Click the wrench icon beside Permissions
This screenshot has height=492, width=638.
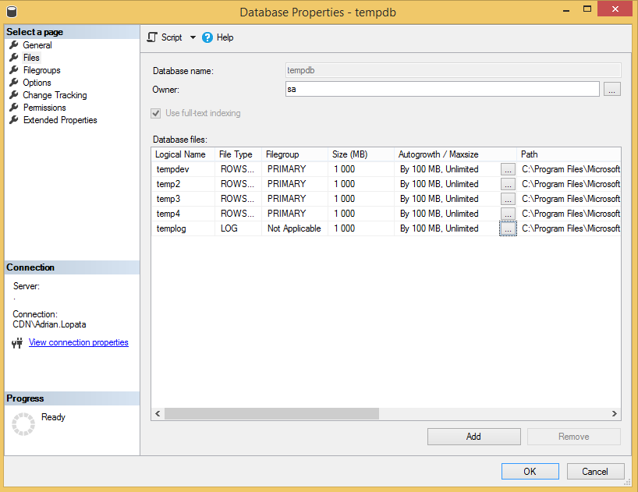14,108
